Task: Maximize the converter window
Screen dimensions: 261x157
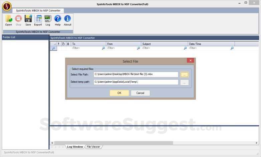Action: 246,3
